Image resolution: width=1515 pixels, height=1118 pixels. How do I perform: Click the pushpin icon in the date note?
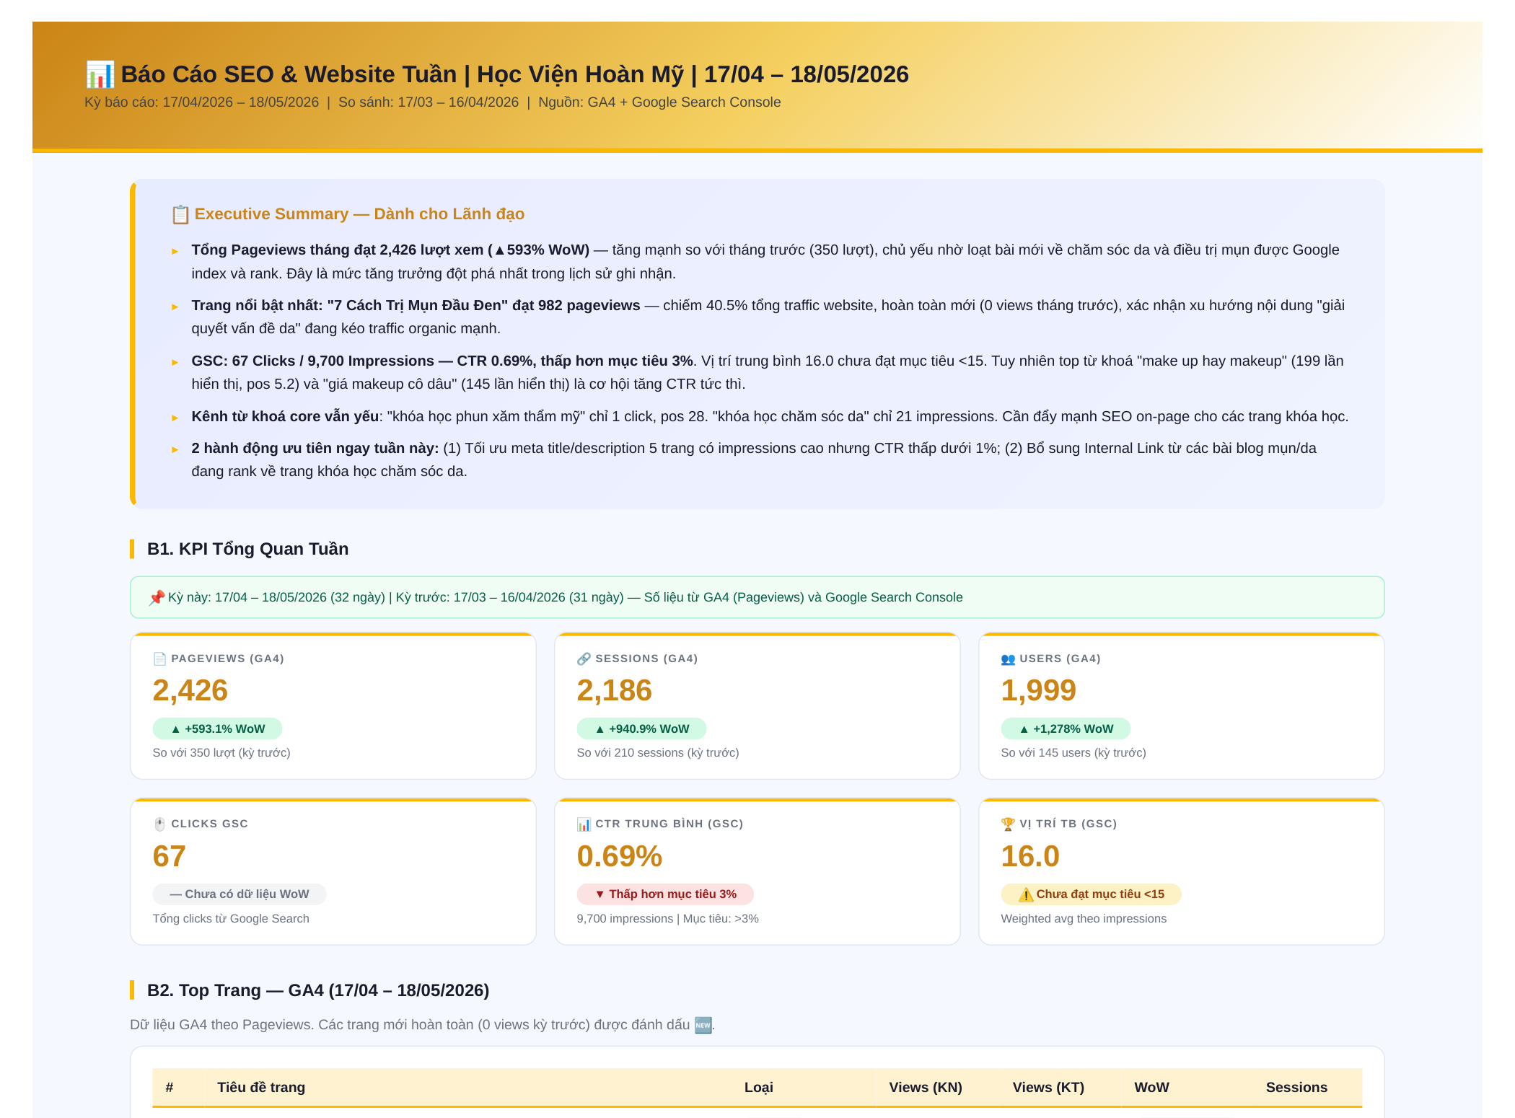pos(157,597)
